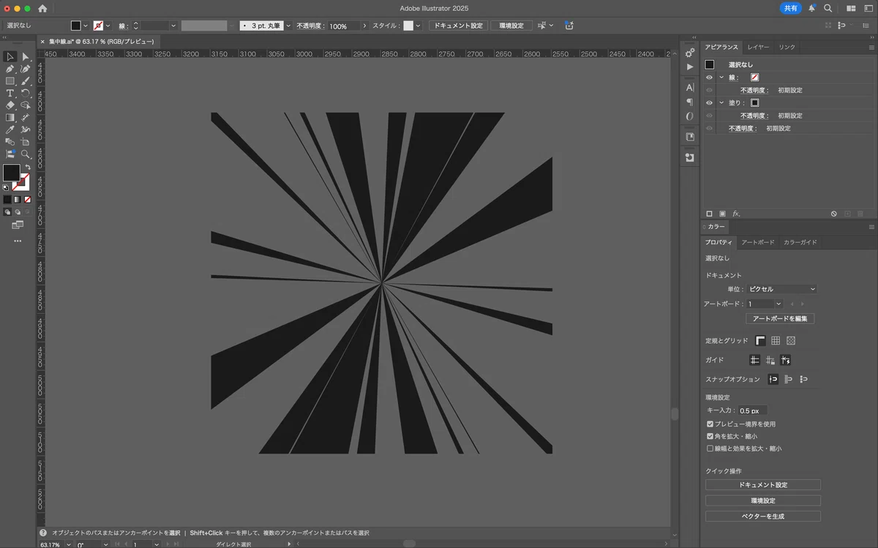878x548 pixels.
Task: Swap fill and stroke colors
Action: point(27,168)
